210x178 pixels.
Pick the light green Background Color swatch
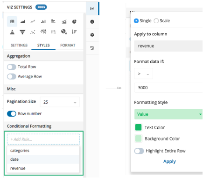(138, 138)
